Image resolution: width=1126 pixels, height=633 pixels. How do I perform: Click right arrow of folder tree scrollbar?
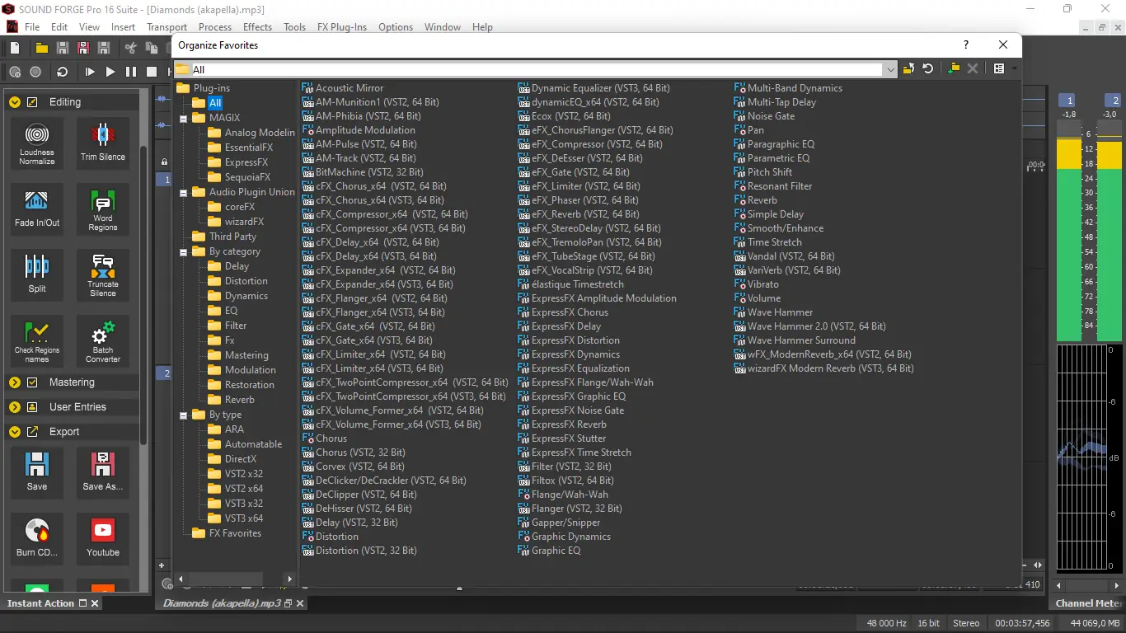pyautogui.click(x=289, y=579)
